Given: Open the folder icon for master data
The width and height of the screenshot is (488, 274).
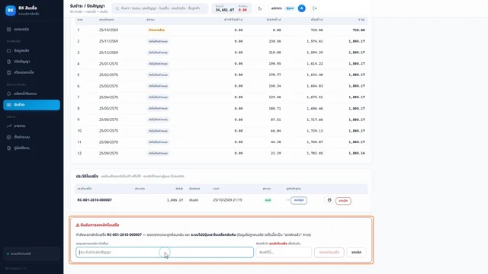Looking at the screenshot, I should pos(8,51).
